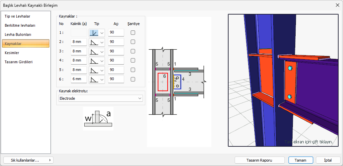Toggle Şantiye checkbox for weld 3

(133, 51)
